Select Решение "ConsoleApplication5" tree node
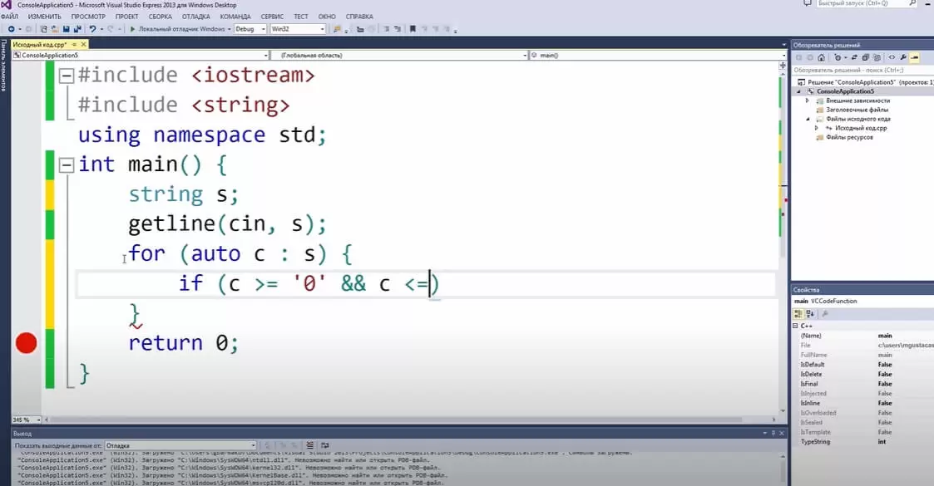Viewport: 934px width, 486px height. 866,82
